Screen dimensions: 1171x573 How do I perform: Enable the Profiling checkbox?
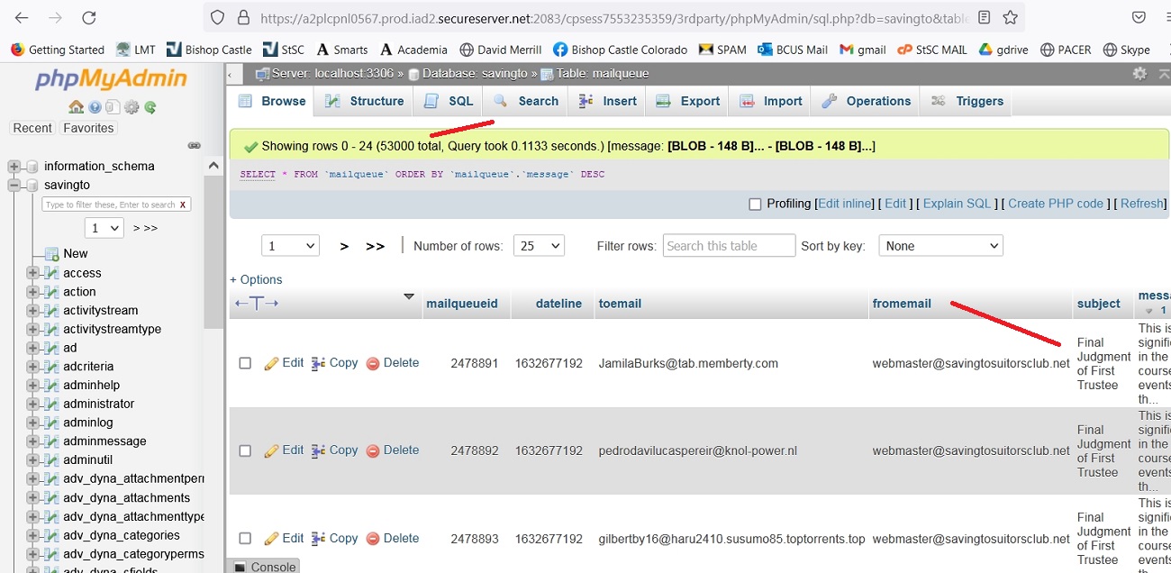[756, 205]
